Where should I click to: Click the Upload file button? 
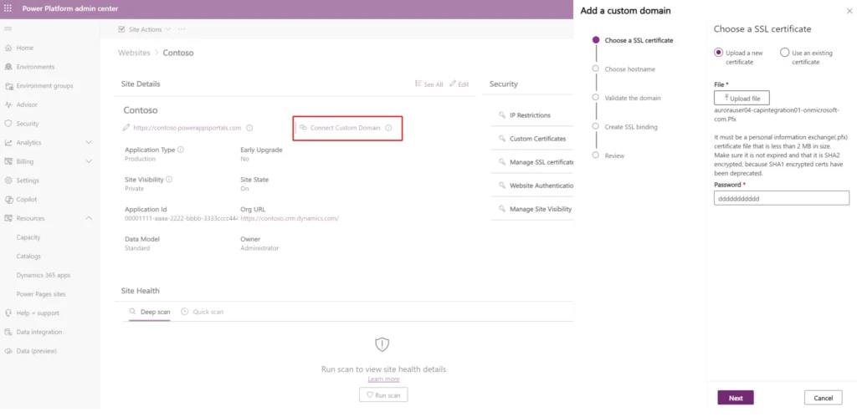click(742, 99)
